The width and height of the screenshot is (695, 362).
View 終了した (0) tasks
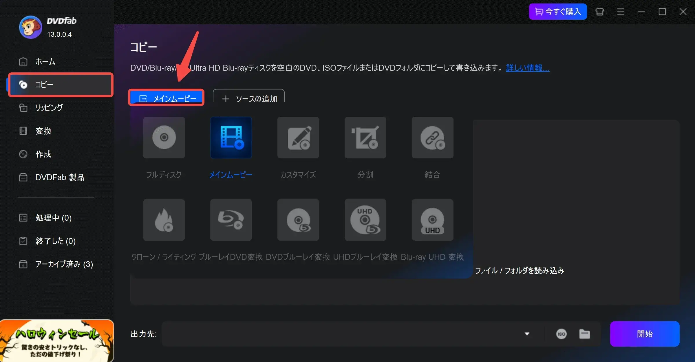pos(60,241)
